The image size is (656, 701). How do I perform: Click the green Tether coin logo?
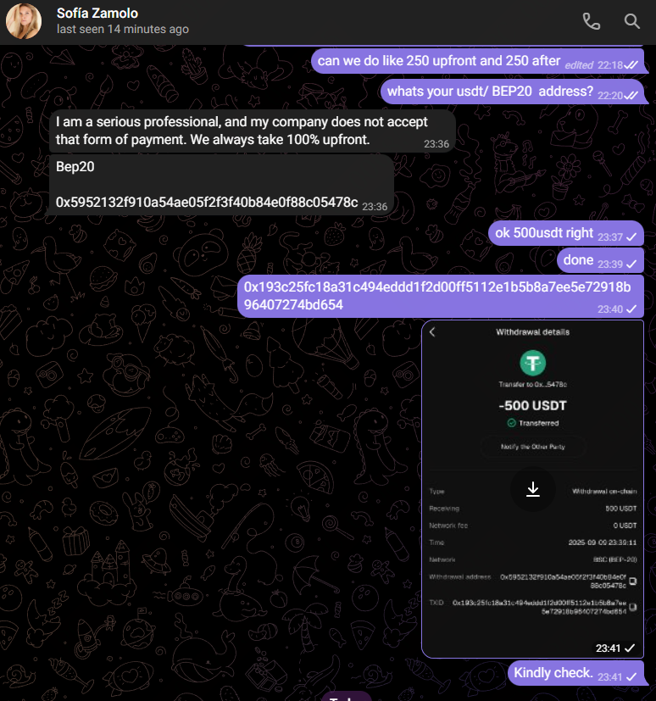[532, 363]
